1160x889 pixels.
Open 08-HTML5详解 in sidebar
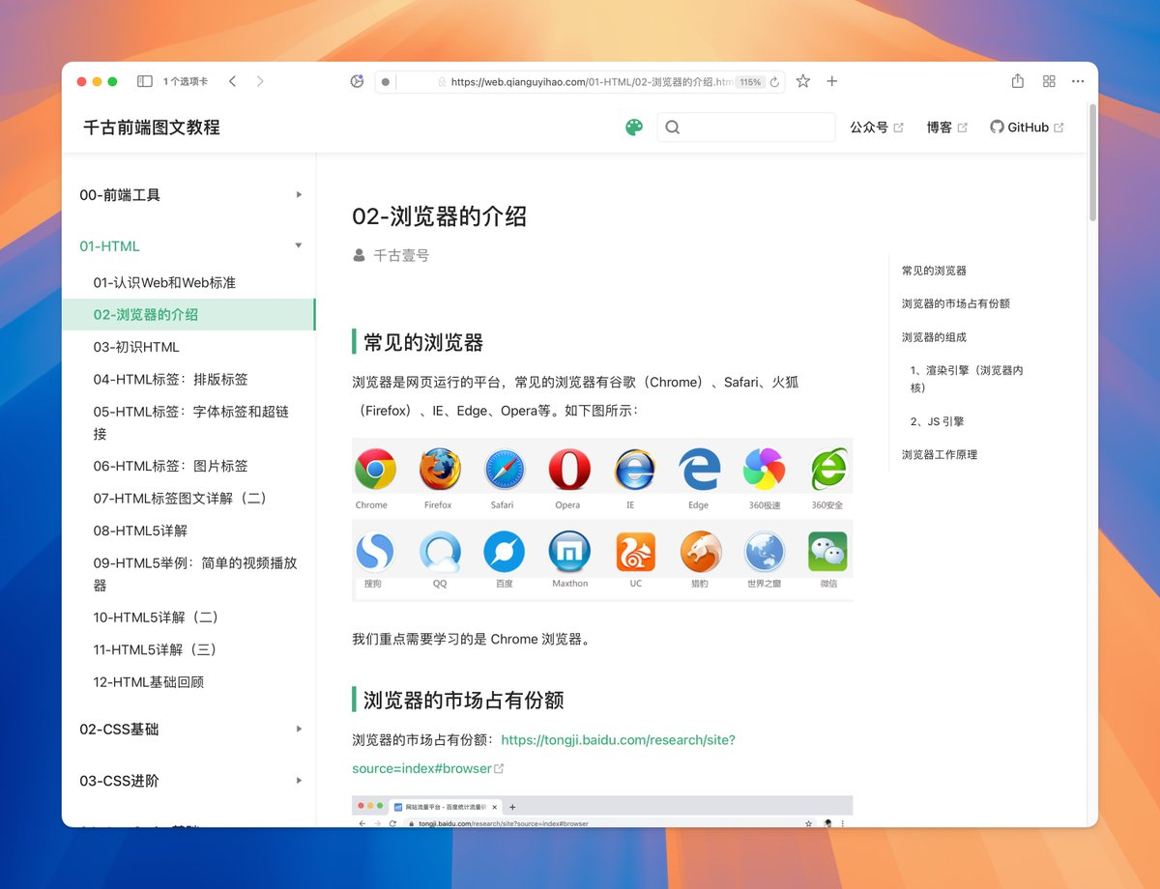pyautogui.click(x=140, y=531)
